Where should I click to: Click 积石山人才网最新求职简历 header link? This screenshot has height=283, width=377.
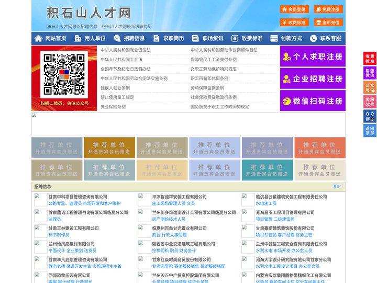click(127, 27)
